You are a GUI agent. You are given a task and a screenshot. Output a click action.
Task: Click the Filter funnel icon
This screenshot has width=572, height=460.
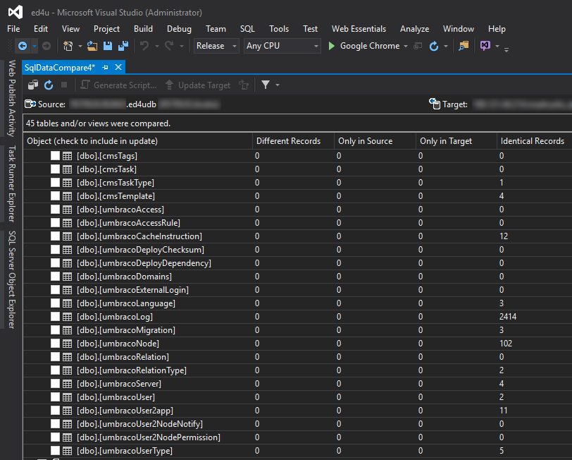click(x=266, y=85)
